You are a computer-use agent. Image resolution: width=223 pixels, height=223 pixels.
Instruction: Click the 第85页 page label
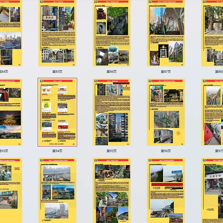click(x=57, y=71)
